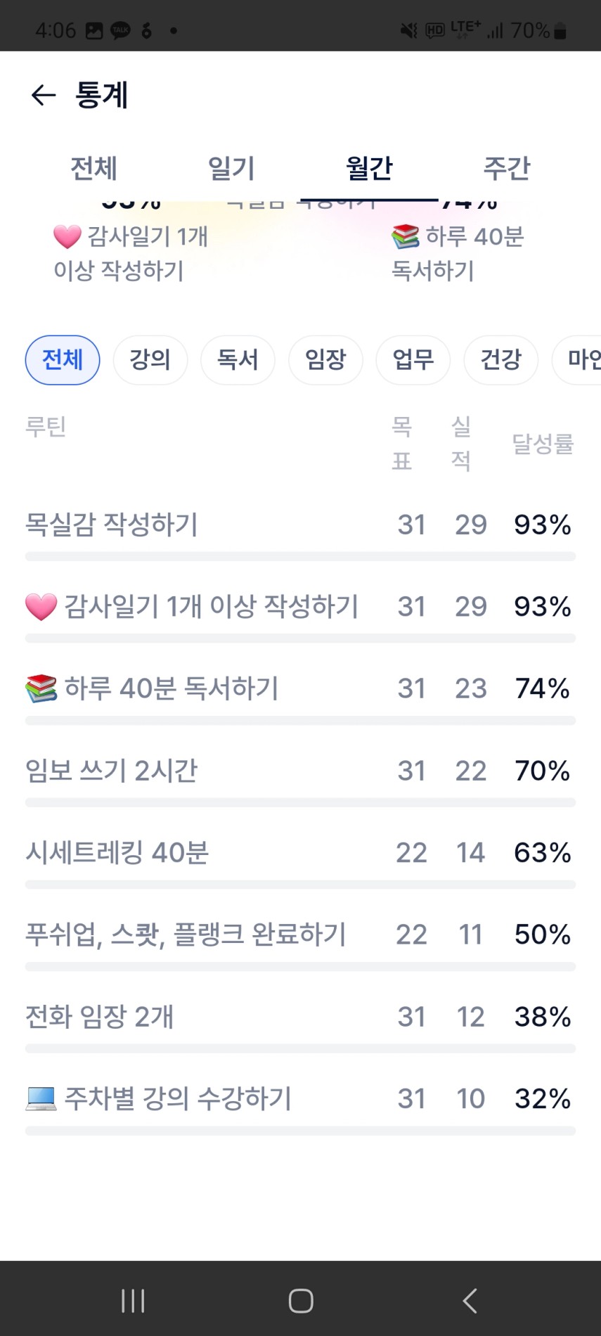
Task: Tap the books icon in the 하루 40분 독서하기 row
Action: pos(41,688)
